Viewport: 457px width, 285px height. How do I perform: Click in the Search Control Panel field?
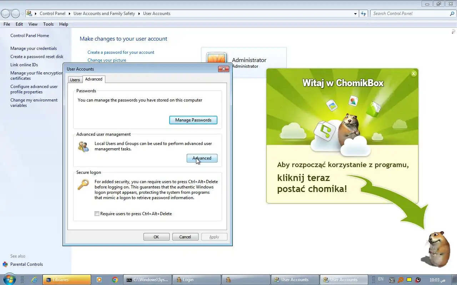(410, 14)
